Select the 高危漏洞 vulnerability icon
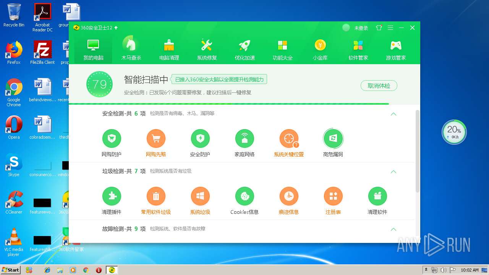Image resolution: width=489 pixels, height=275 pixels. coord(333,138)
